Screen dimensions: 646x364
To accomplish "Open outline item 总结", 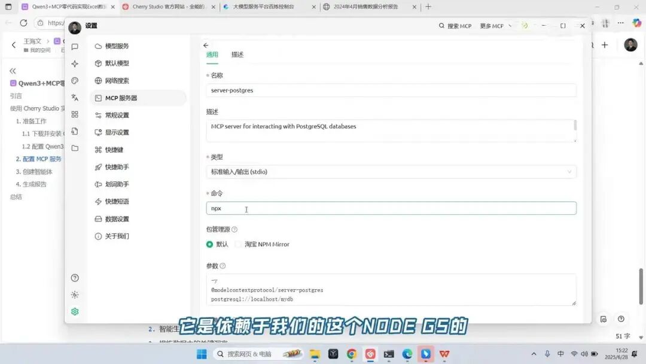I will [16, 197].
